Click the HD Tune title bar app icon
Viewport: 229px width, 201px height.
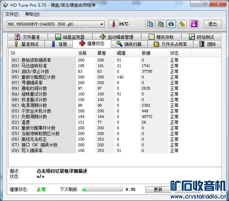click(6, 5)
